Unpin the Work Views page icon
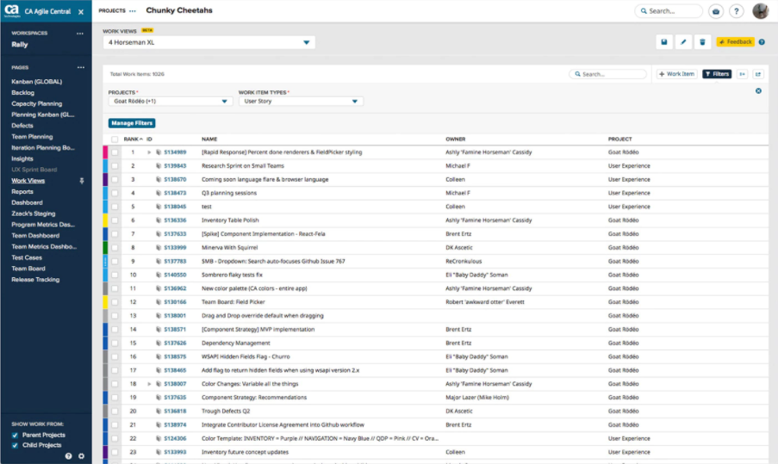778x464 pixels. (82, 181)
